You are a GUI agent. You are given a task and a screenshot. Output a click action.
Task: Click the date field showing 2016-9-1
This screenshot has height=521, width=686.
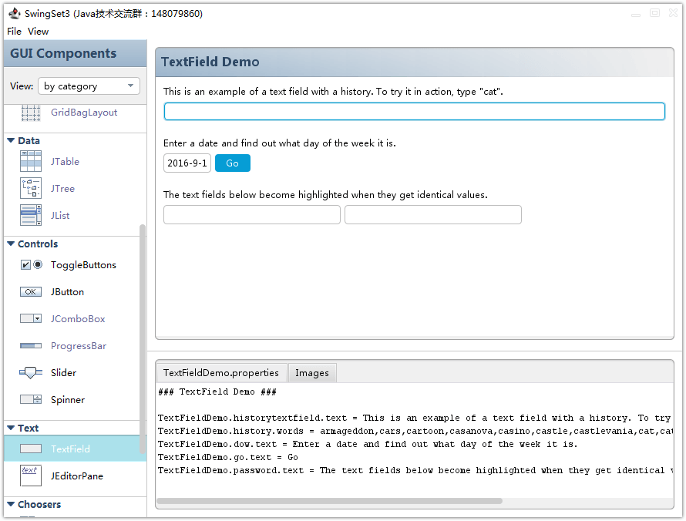(x=187, y=163)
